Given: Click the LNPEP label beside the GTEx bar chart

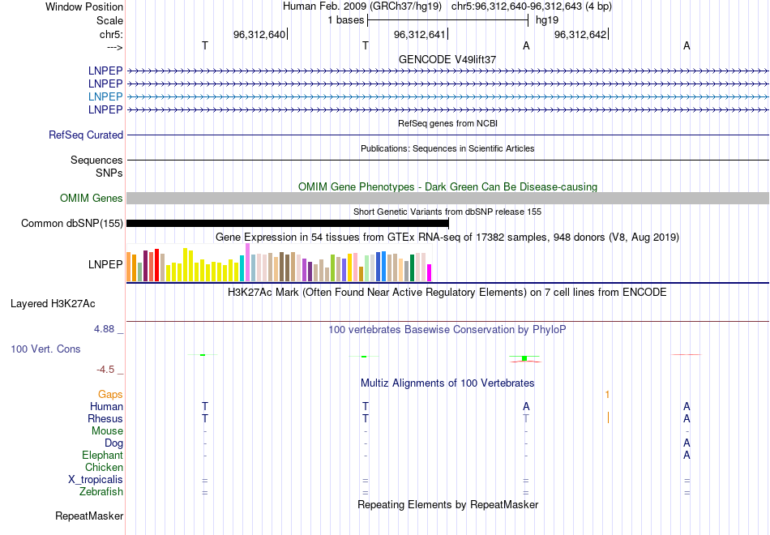Looking at the screenshot, I should pyautogui.click(x=105, y=264).
